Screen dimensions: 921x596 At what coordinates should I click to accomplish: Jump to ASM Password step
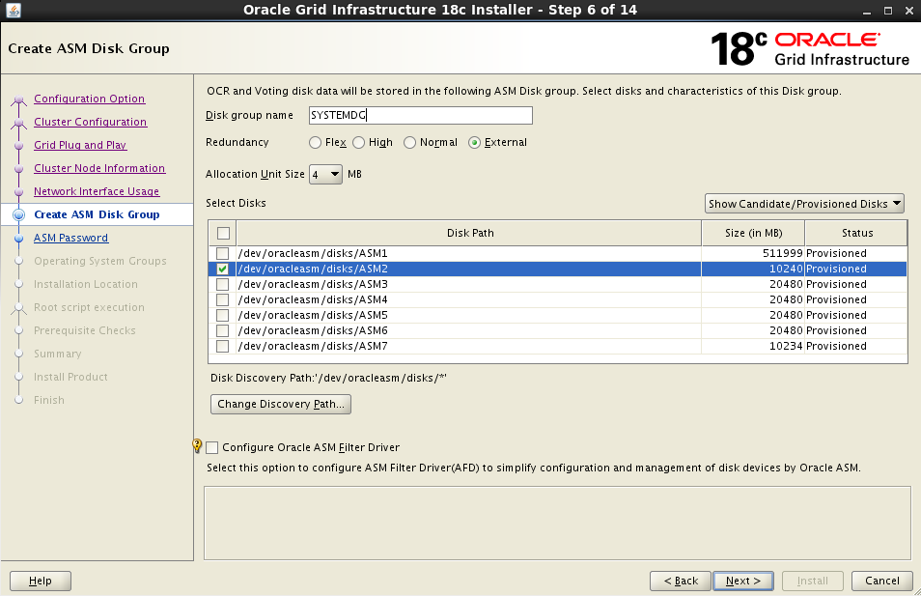pyautogui.click(x=71, y=238)
